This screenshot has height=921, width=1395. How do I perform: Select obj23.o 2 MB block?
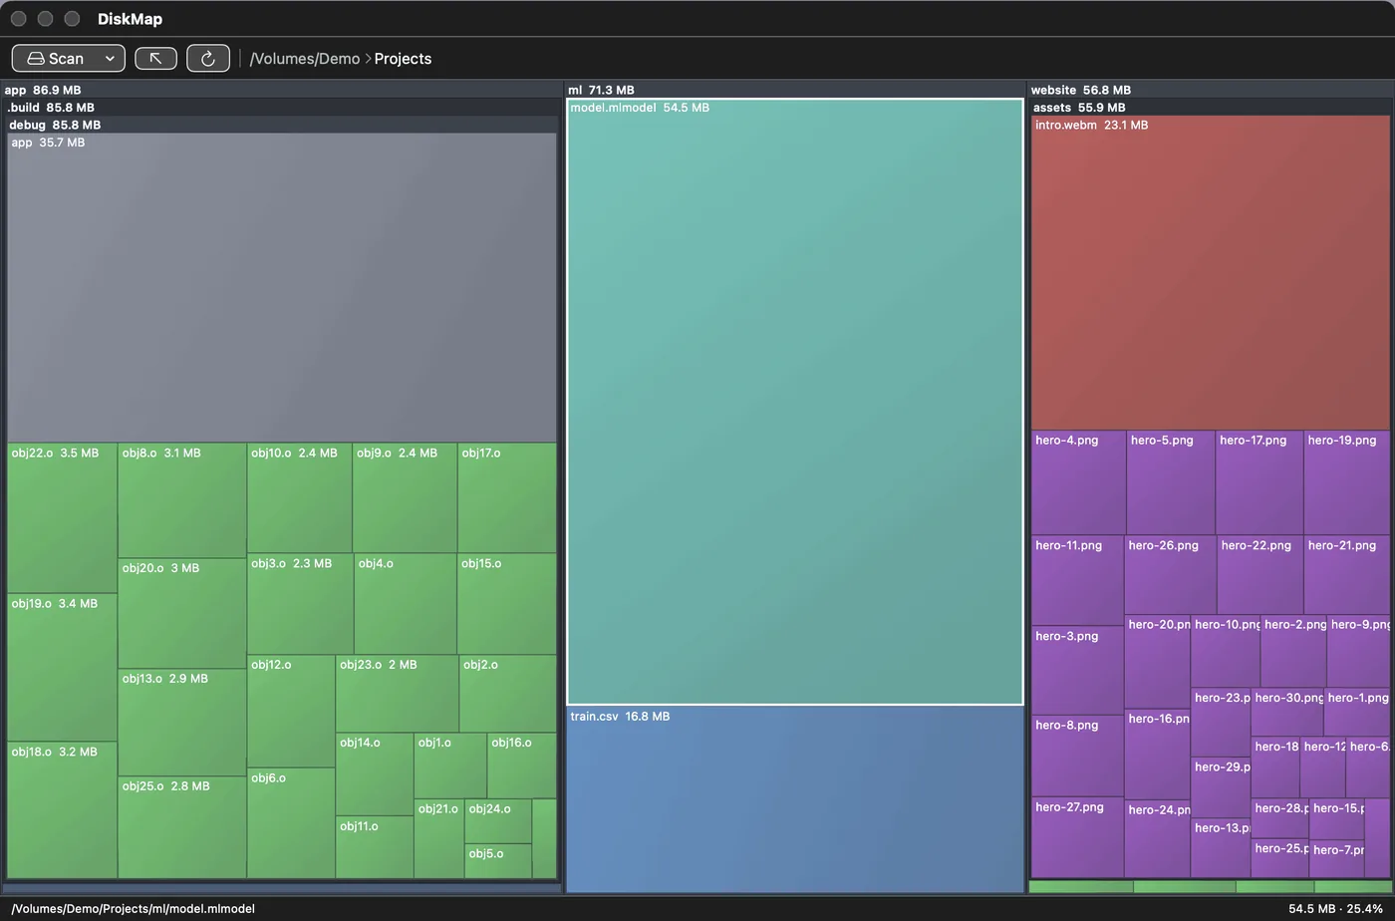398,694
